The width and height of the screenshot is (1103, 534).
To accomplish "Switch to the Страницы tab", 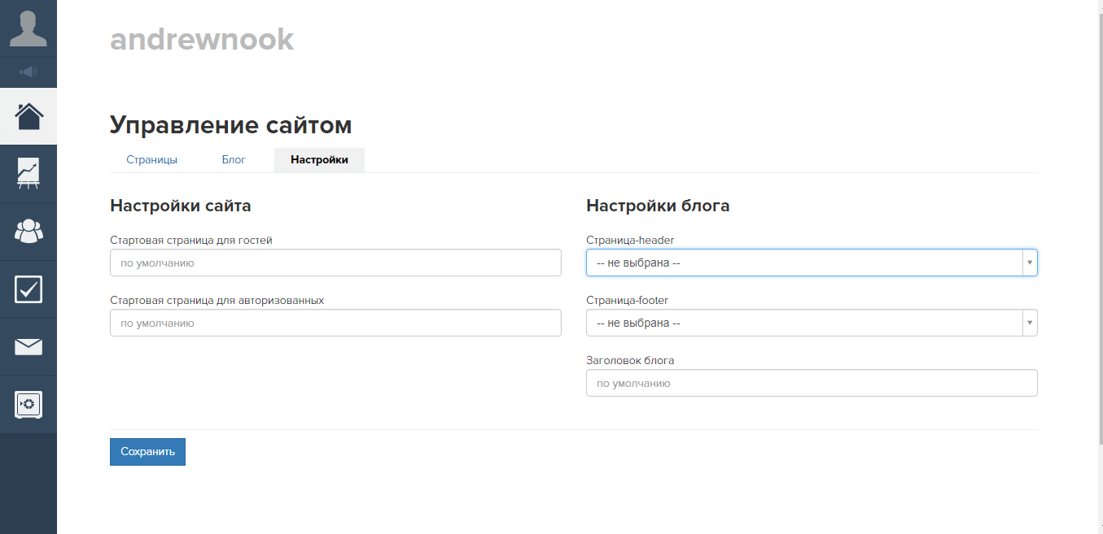I will click(x=151, y=160).
